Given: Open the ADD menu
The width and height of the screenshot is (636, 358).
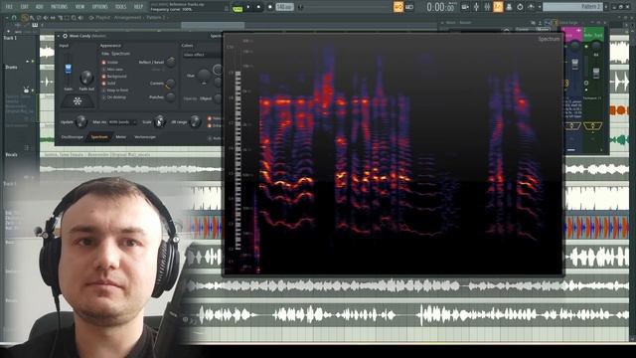Looking at the screenshot, I should (40, 7).
